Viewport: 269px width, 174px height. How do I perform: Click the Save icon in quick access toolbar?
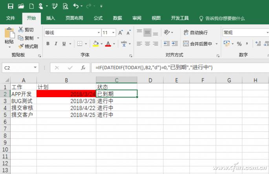[11, 6]
